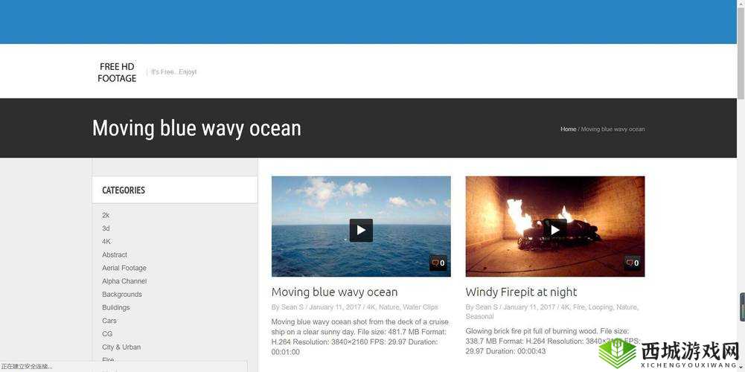Open Moving blue wavy ocean post title
This screenshot has width=745, height=372.
click(x=334, y=292)
